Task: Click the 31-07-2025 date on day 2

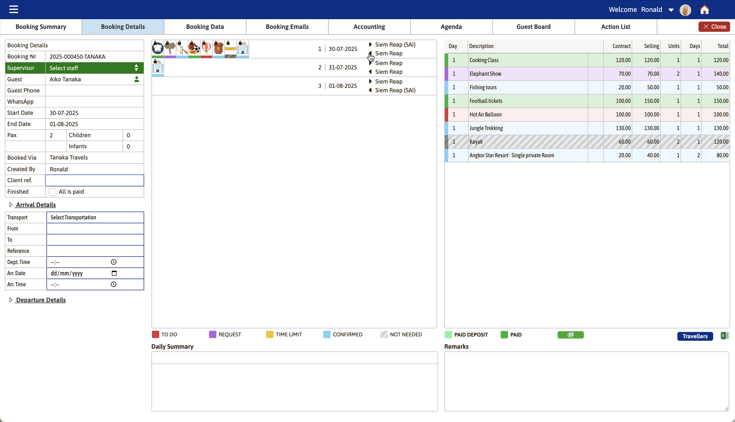Action: click(x=343, y=67)
